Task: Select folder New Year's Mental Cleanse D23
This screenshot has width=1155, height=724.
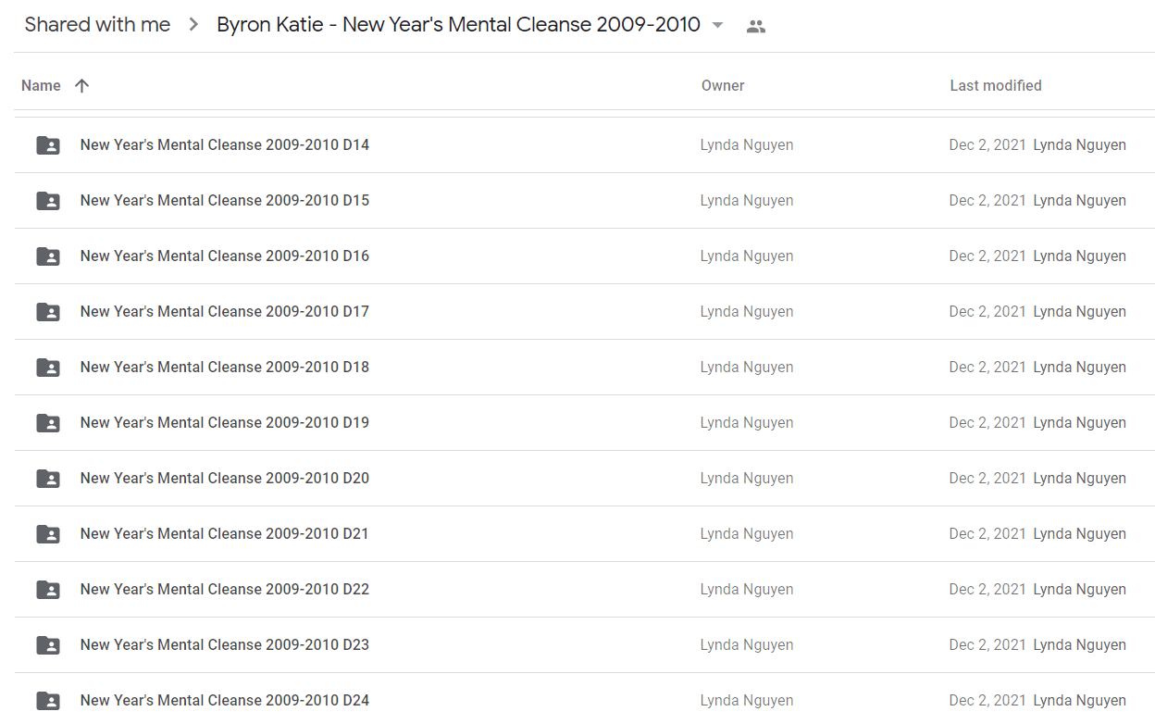Action: (x=225, y=644)
